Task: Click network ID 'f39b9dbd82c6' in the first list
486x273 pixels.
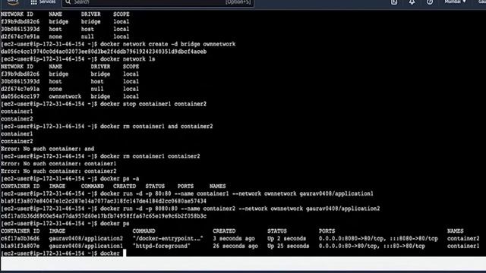Action: [21, 22]
